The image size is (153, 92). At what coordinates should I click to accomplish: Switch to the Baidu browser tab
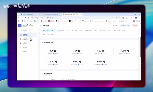point(30,14)
